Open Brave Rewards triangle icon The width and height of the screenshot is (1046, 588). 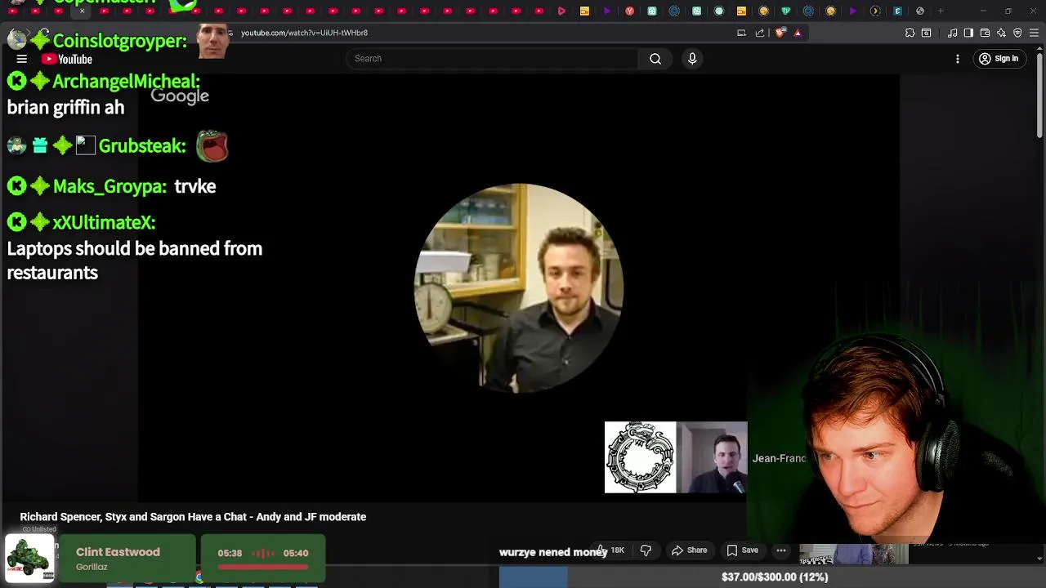point(798,33)
